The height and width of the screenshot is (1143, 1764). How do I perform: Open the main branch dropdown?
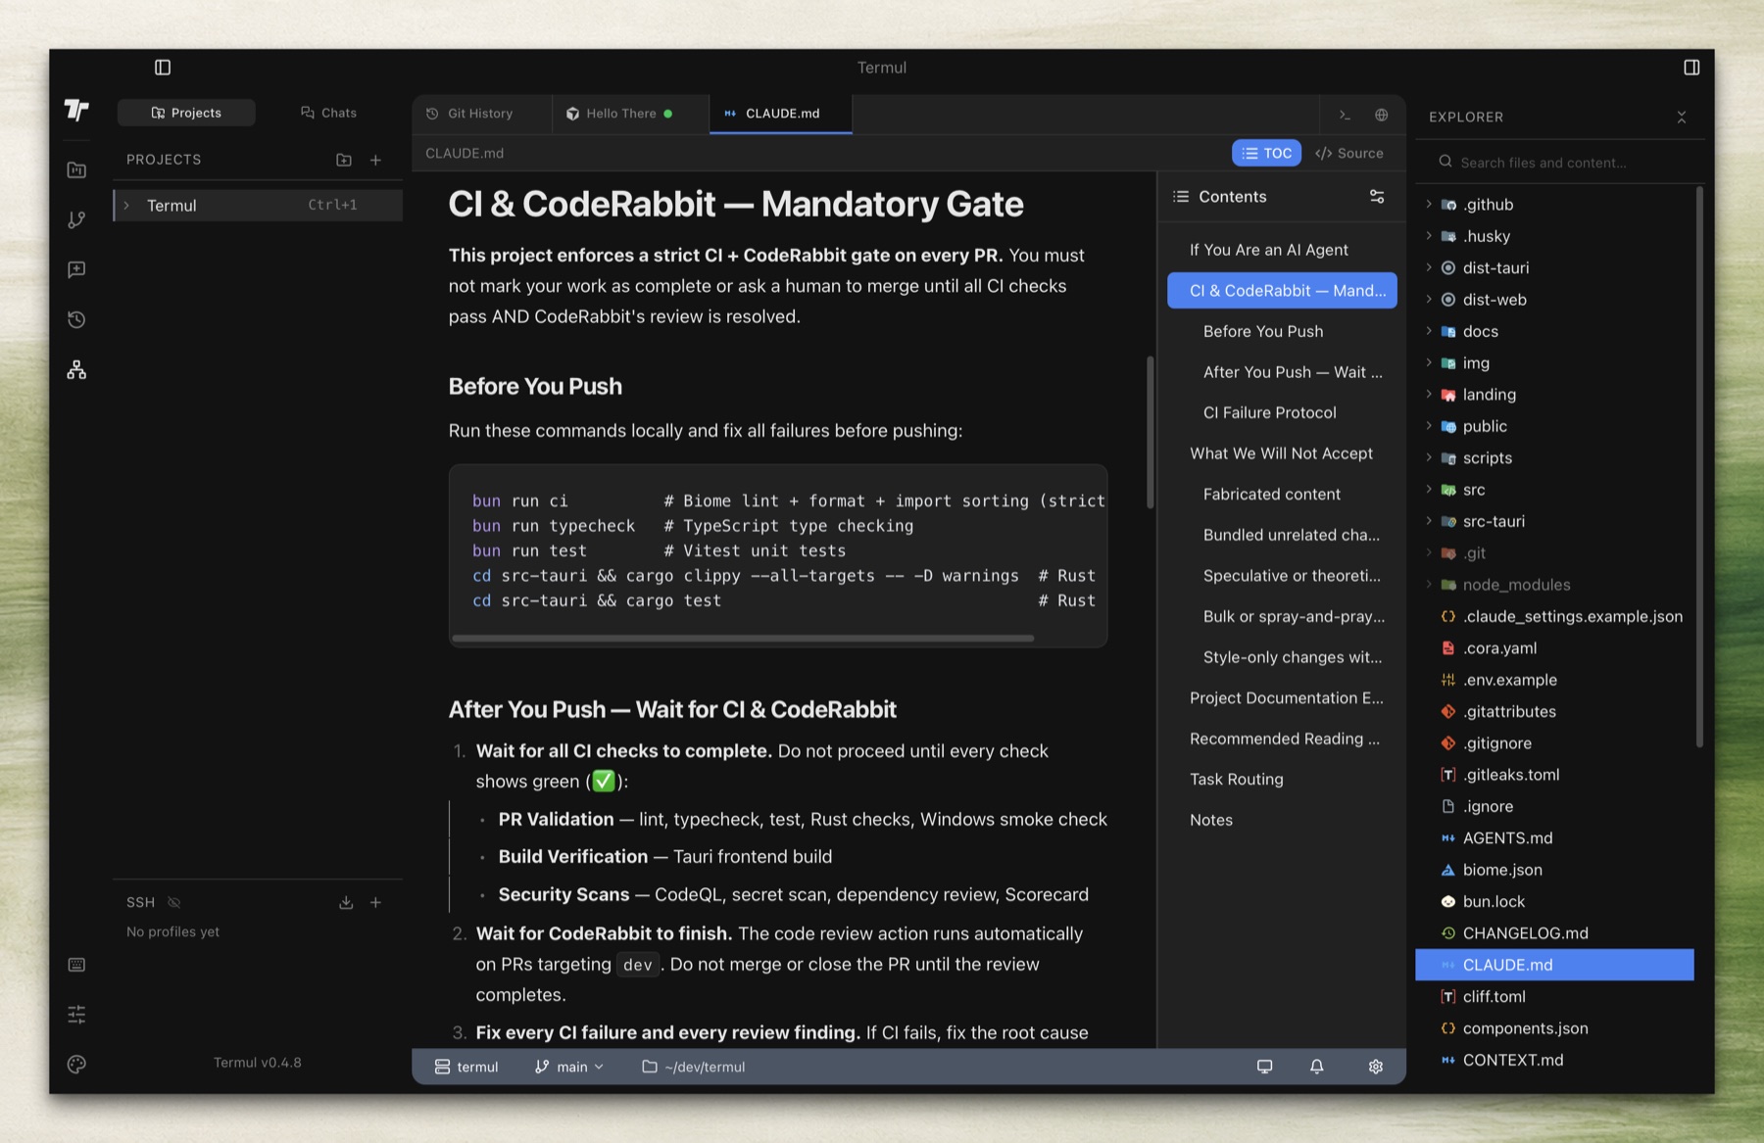[569, 1067]
